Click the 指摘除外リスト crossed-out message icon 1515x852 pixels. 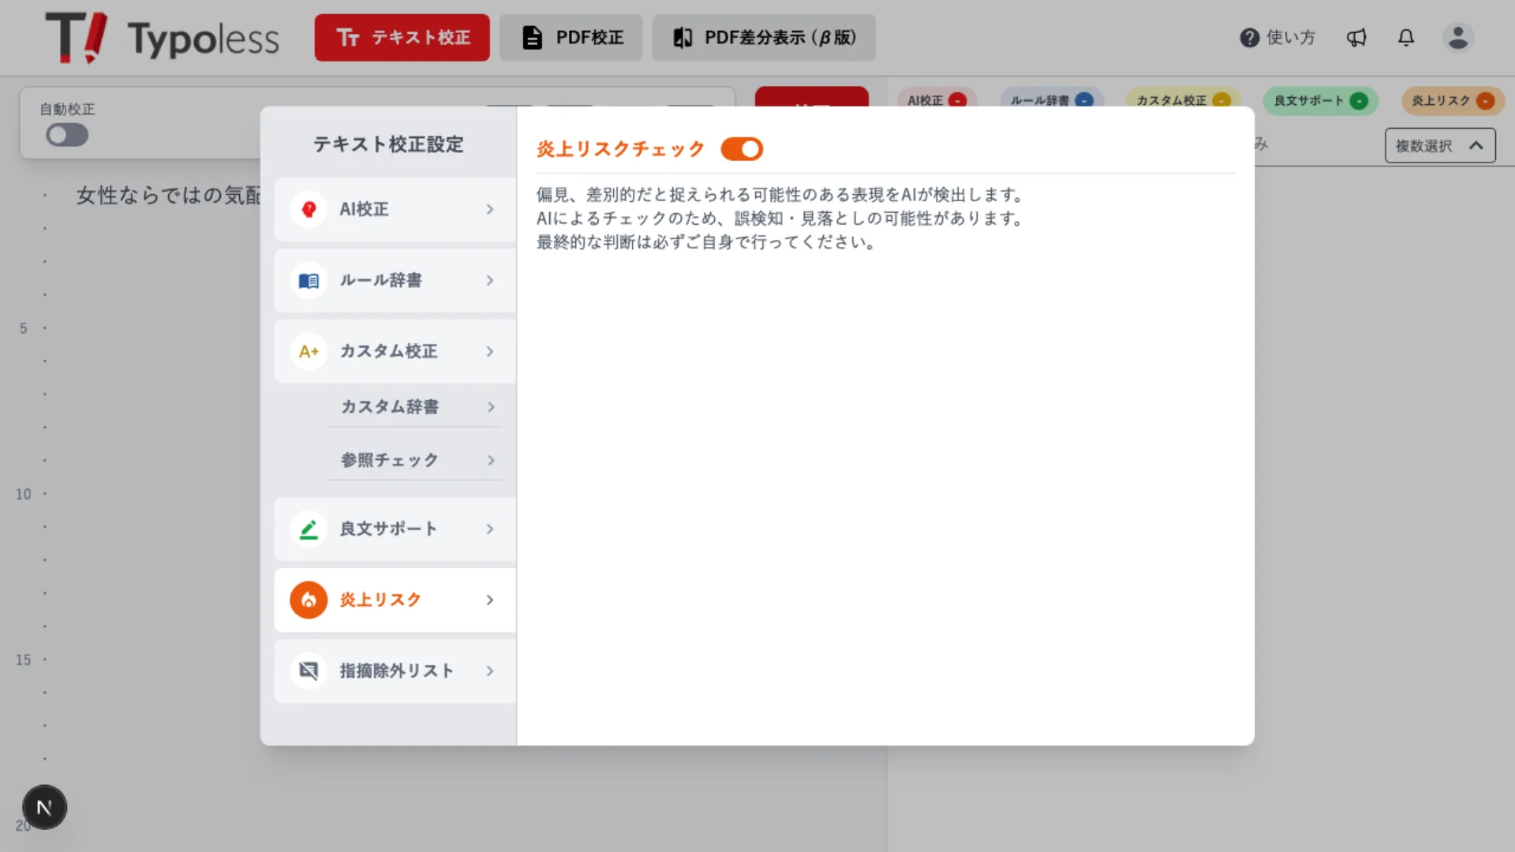tap(309, 671)
